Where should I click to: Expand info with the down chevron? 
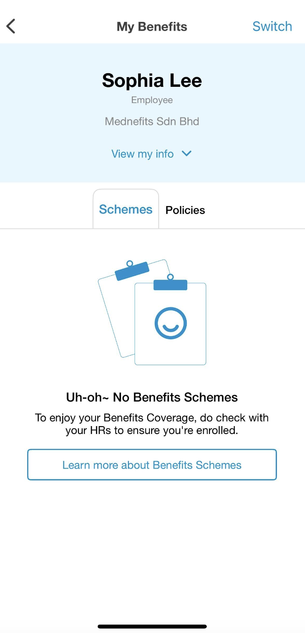click(187, 153)
